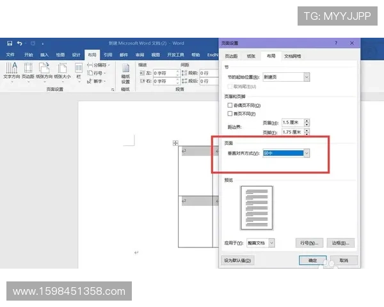Toggle the 首页不同 checkbox
This screenshot has height=307, width=384.
pyautogui.click(x=230, y=114)
